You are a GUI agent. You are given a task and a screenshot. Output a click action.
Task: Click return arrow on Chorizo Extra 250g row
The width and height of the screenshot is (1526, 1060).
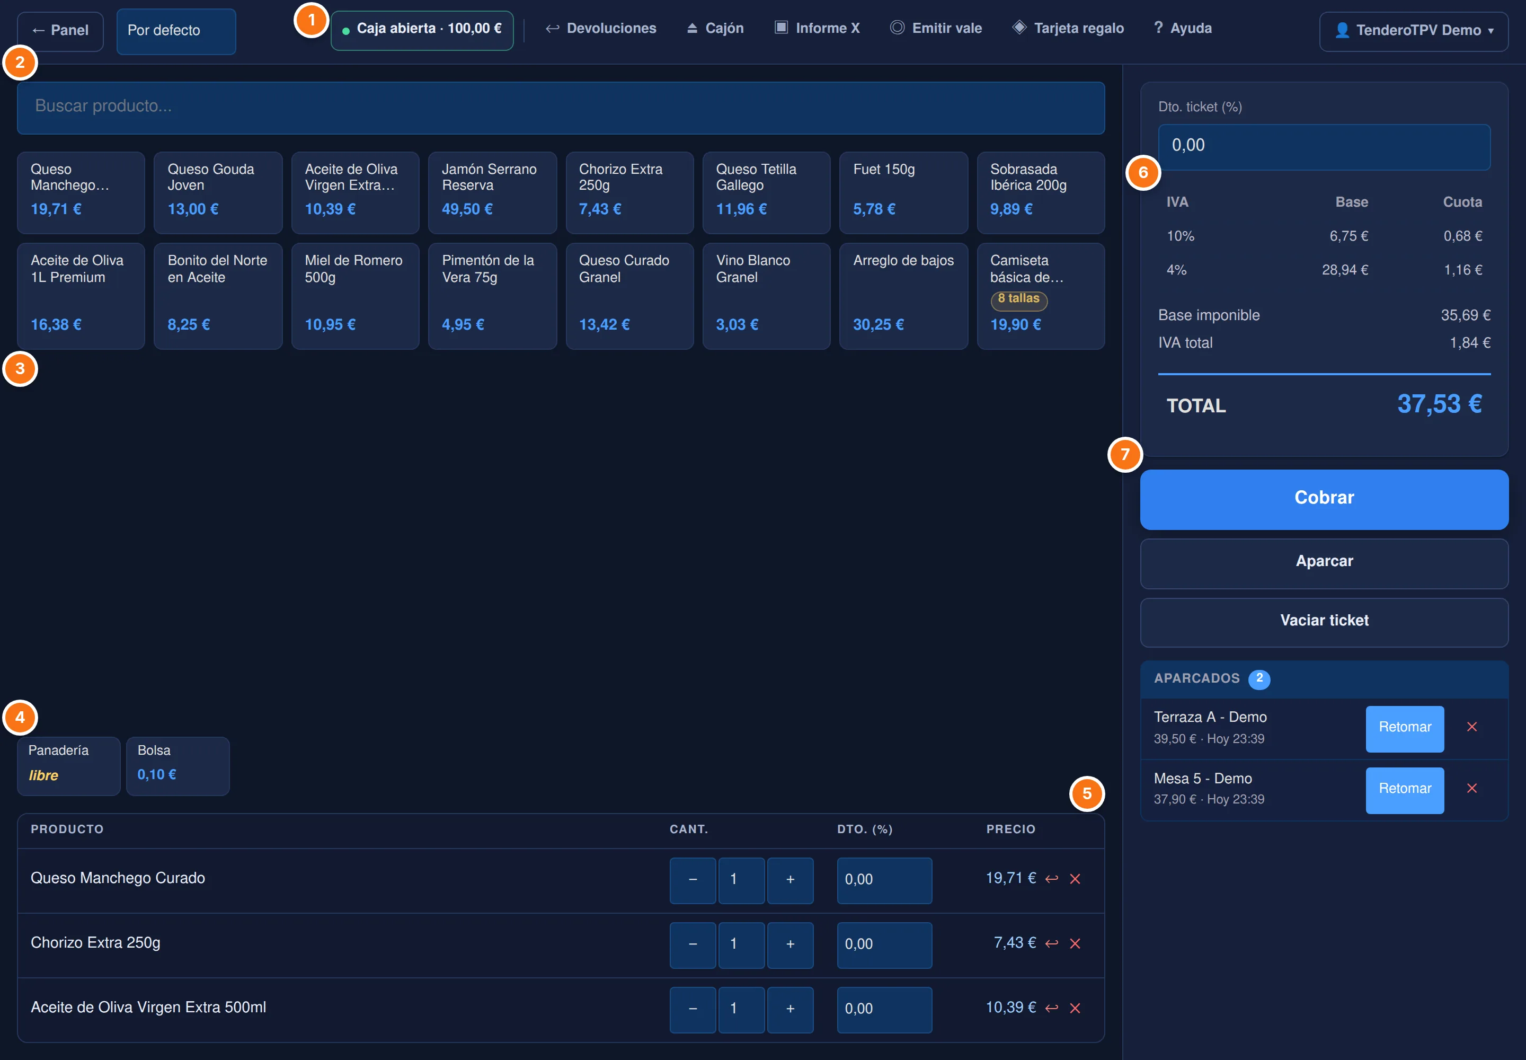(x=1051, y=943)
